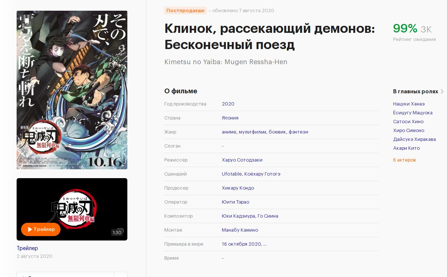The width and height of the screenshot is (447, 277).
Task: Click the bookmark icon on the poster
Action: click(x=27, y=21)
